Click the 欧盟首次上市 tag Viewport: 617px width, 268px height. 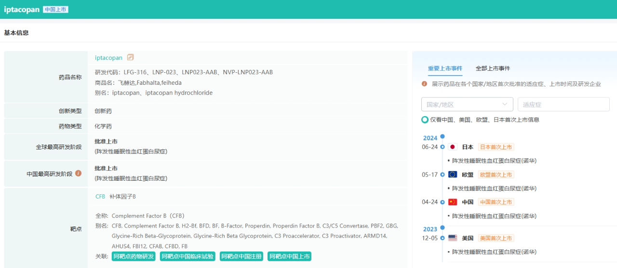[x=496, y=174]
